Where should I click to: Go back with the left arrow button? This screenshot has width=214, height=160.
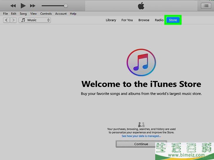[x=6, y=20]
